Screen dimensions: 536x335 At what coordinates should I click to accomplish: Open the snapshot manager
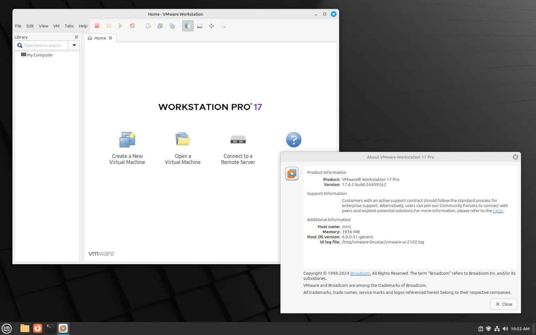click(x=172, y=25)
